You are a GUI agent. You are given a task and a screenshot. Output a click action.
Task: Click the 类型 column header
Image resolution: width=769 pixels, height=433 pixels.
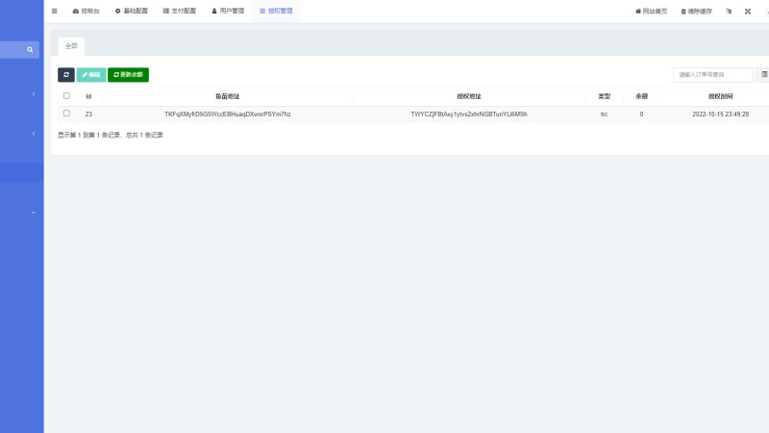point(605,97)
